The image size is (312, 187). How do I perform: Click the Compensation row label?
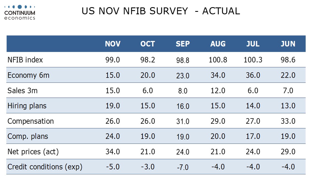pos(31,121)
